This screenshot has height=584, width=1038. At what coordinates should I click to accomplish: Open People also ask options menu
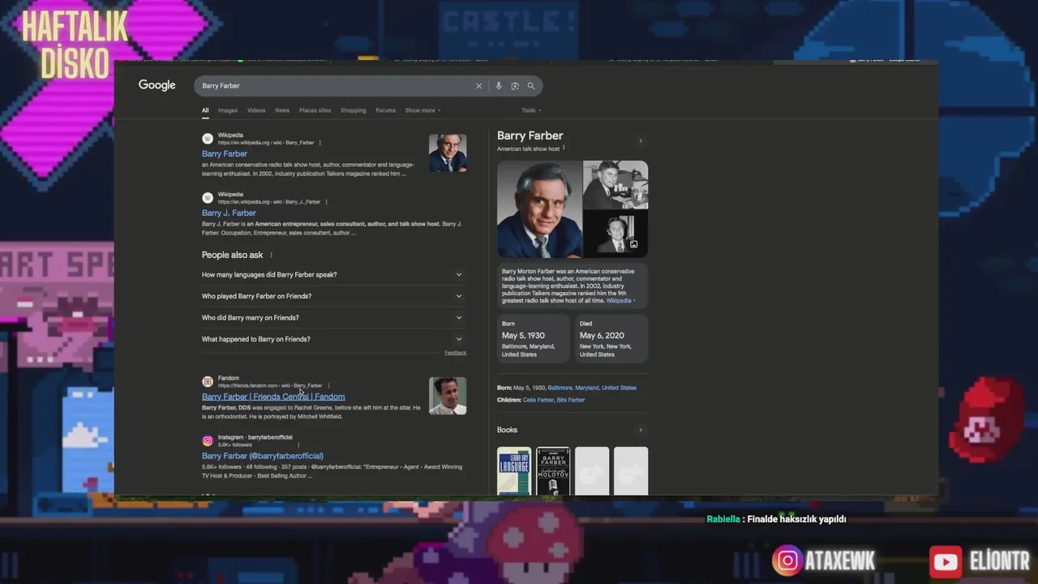(x=271, y=255)
